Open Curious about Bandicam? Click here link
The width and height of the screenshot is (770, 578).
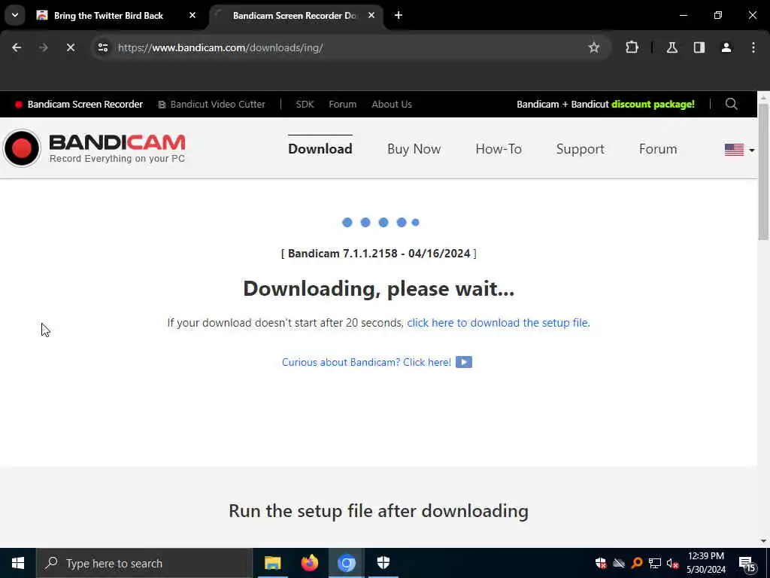pyautogui.click(x=366, y=362)
